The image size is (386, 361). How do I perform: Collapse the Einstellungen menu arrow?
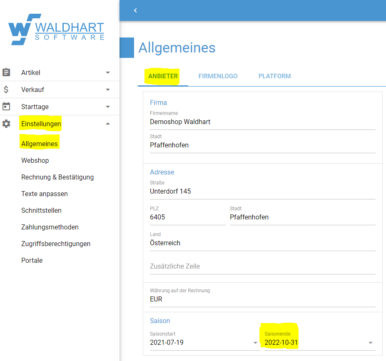coord(108,124)
